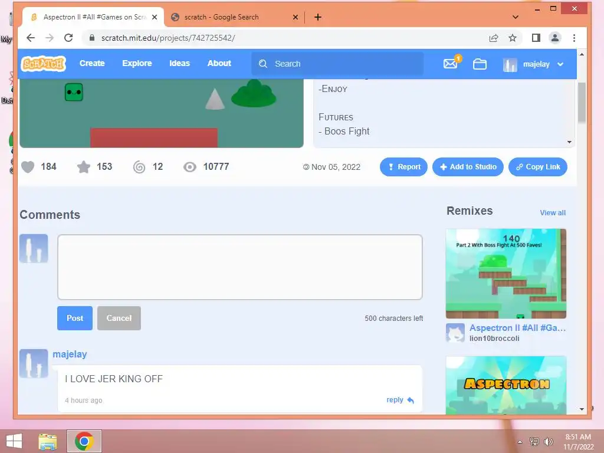This screenshot has height=453, width=604.
Task: Click the browser address bar URL
Action: pyautogui.click(x=168, y=38)
